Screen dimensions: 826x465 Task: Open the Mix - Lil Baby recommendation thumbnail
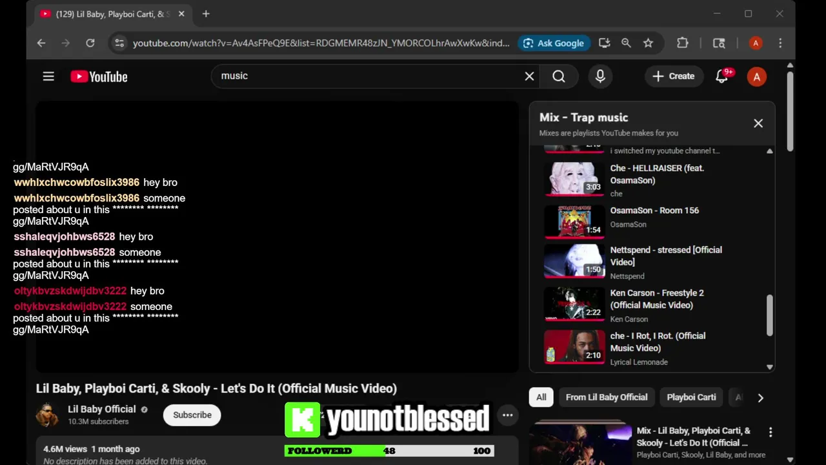pyautogui.click(x=581, y=444)
